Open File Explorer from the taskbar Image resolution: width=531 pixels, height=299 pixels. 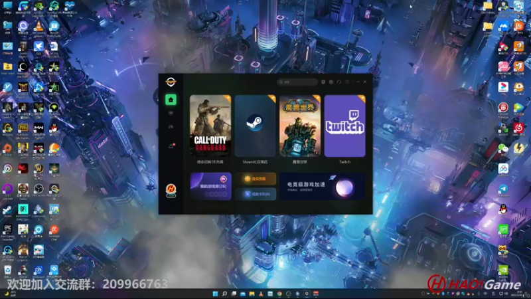[252, 294]
